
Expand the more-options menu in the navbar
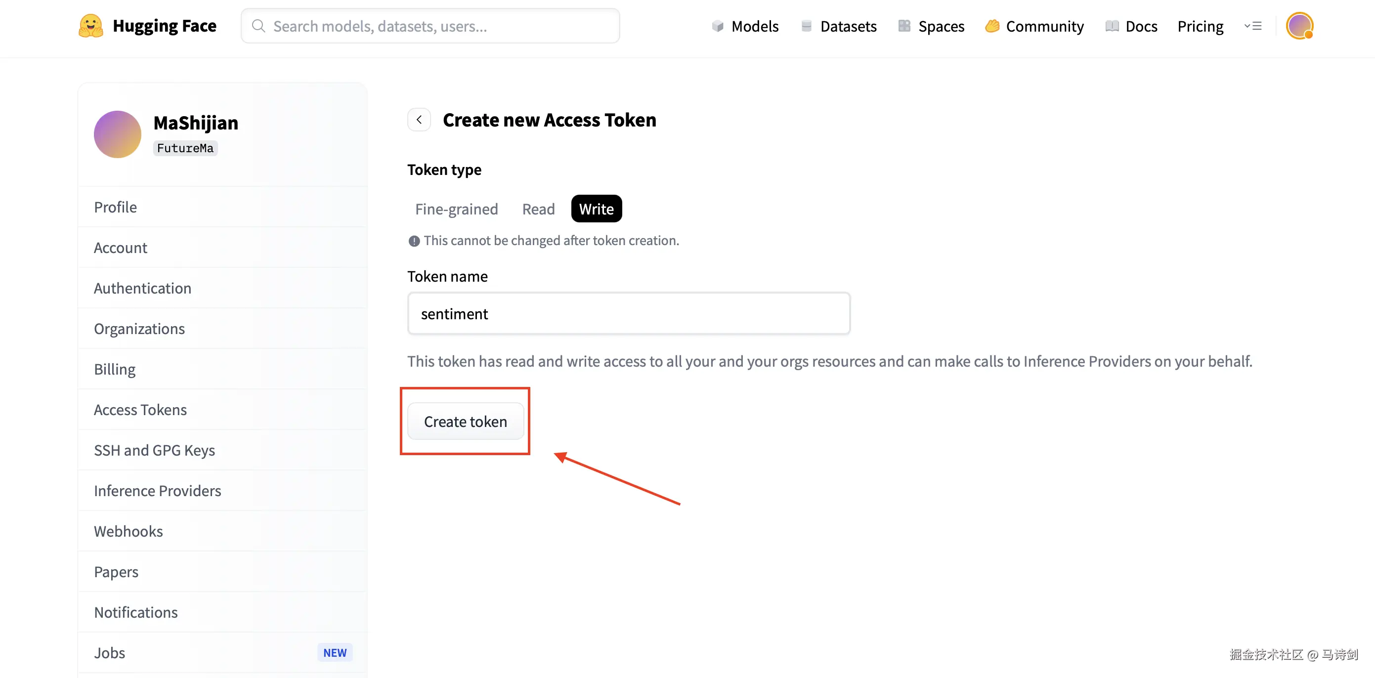point(1253,26)
